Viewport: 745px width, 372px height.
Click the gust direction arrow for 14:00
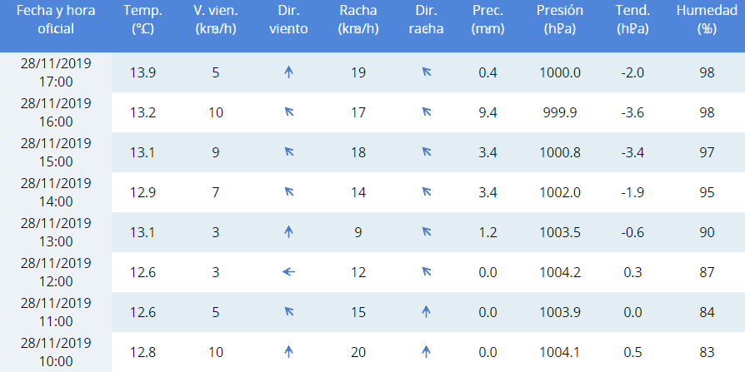(x=427, y=192)
